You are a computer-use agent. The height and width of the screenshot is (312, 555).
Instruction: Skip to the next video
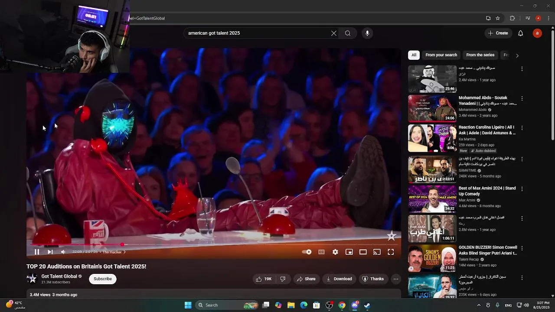pyautogui.click(x=50, y=252)
